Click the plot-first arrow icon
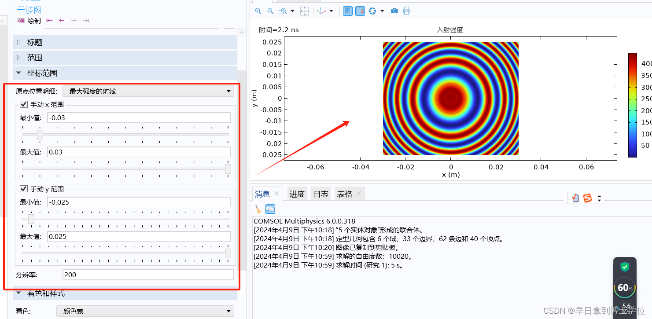 (50, 21)
